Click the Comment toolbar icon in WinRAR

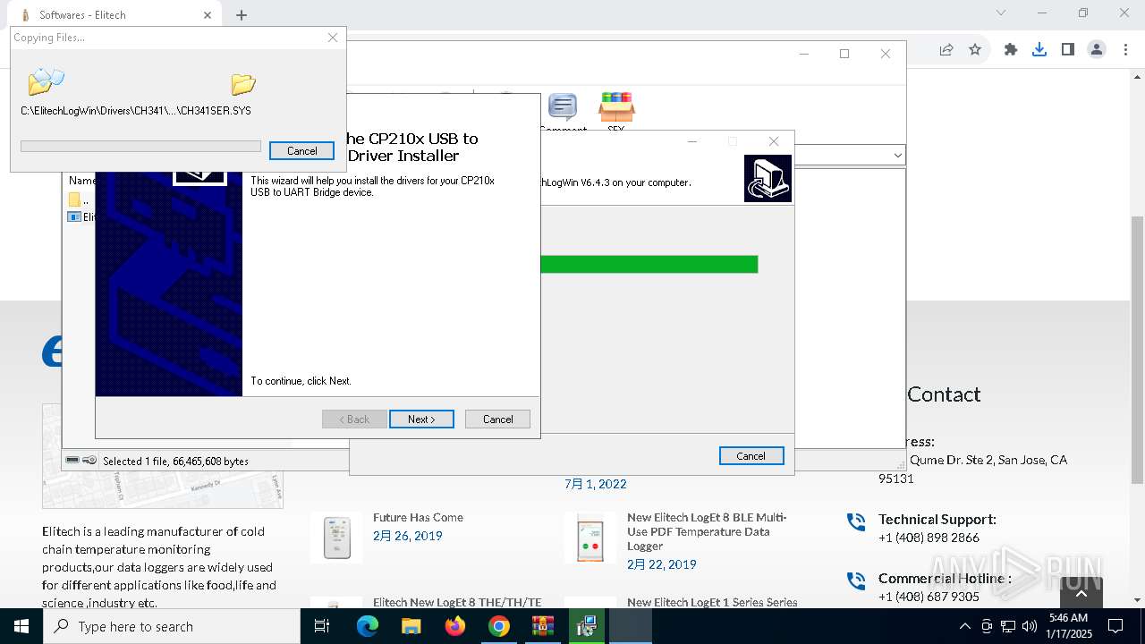coord(562,108)
